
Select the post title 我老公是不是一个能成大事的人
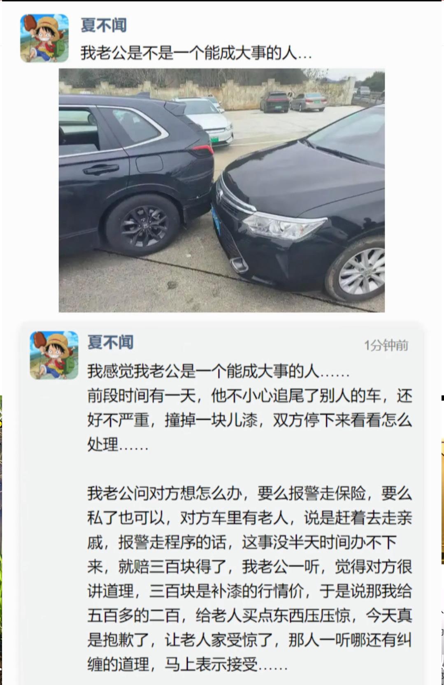(196, 53)
